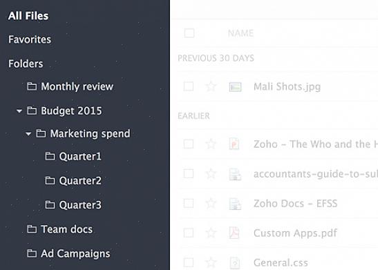Open the accountants-guide file
This screenshot has width=378, height=270.
[x=316, y=174]
